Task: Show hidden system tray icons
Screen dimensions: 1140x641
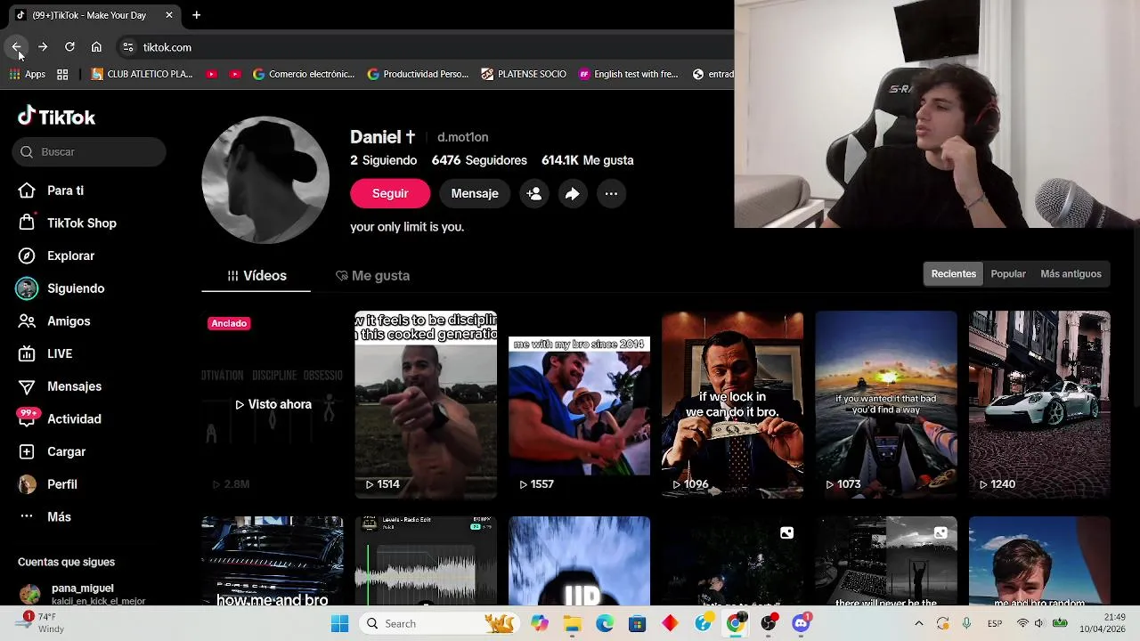Action: (919, 624)
